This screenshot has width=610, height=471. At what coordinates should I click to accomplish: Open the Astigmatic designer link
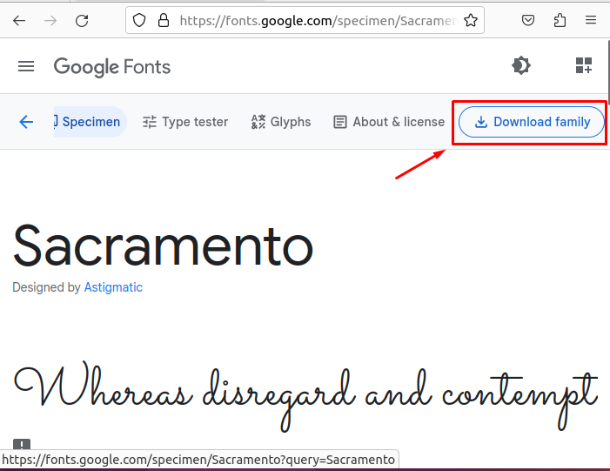point(113,287)
